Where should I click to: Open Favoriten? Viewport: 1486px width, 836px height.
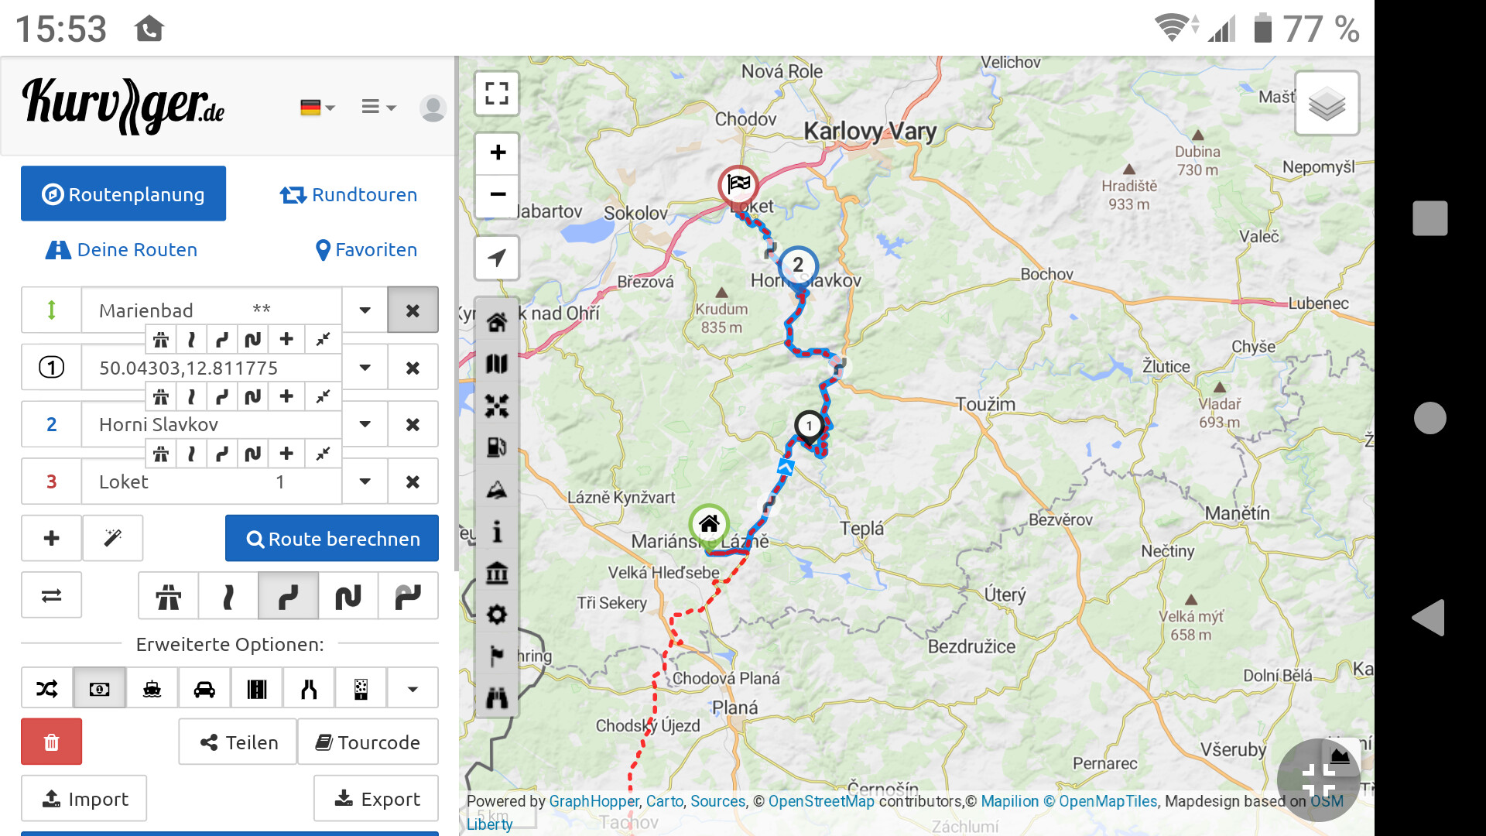click(366, 249)
